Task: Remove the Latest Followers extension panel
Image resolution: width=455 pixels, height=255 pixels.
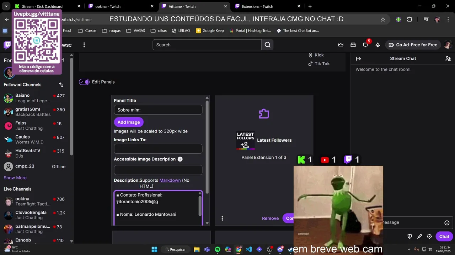Action: pyautogui.click(x=270, y=218)
